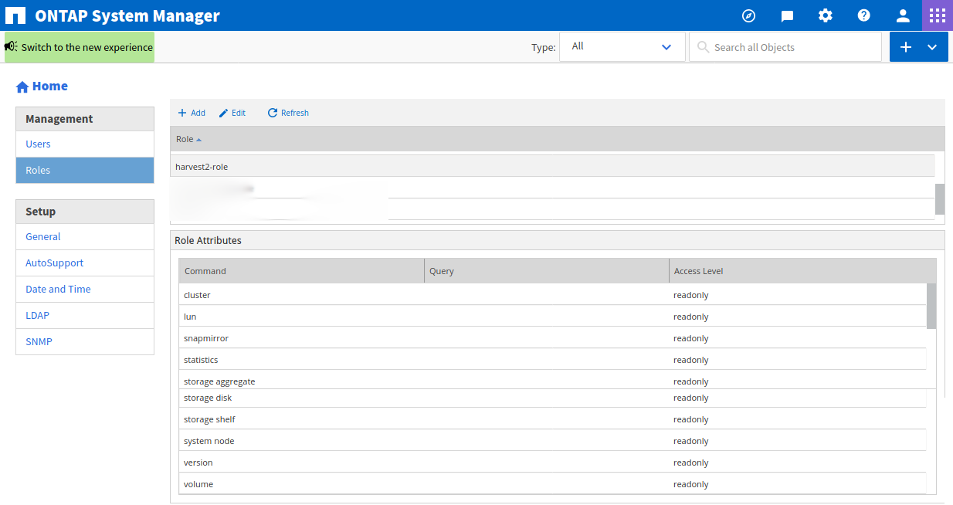
Task: Select Users under Management
Action: pyautogui.click(x=38, y=144)
